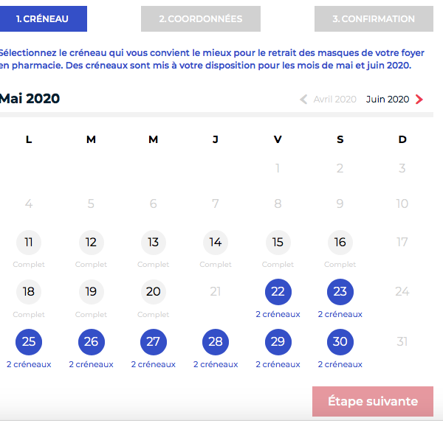
Task: Select May 22 date circle
Action: [278, 292]
